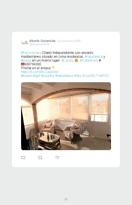Screen dimensions: 132x205
Task: Open the #Felizviernes hashtag
Action: [31, 53]
